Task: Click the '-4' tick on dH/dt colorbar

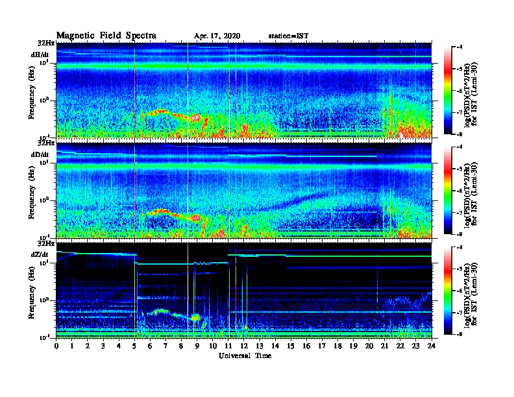Action: point(459,47)
